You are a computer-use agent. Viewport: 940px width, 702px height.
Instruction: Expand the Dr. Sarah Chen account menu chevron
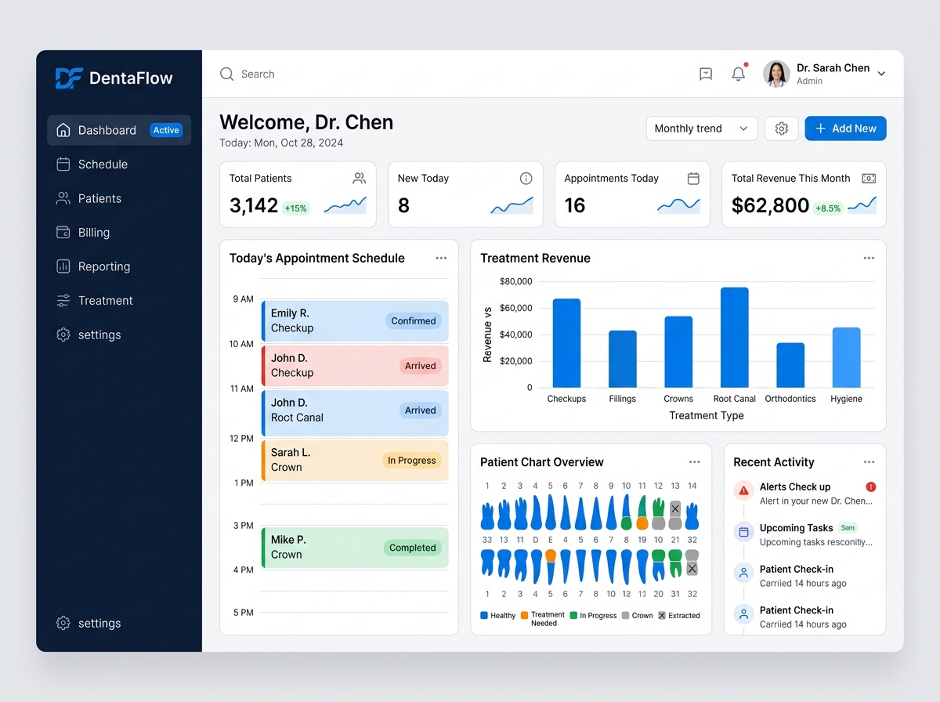coord(881,74)
